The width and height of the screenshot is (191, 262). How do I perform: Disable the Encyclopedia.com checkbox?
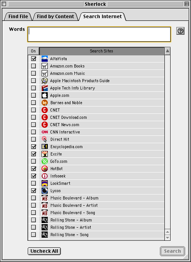coord(34,147)
